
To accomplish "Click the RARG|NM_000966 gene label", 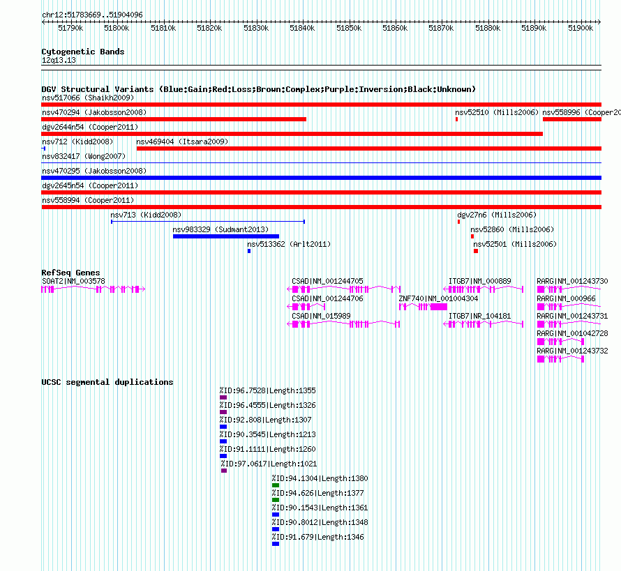I will 566,298.
